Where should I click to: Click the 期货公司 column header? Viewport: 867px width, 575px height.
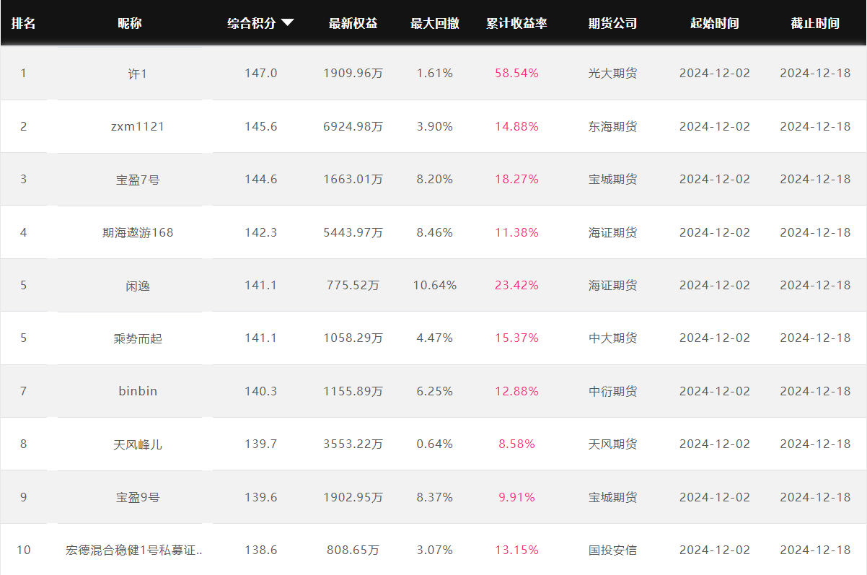point(612,23)
